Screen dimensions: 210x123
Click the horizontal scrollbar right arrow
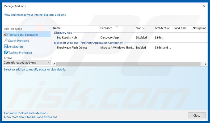click(205, 64)
